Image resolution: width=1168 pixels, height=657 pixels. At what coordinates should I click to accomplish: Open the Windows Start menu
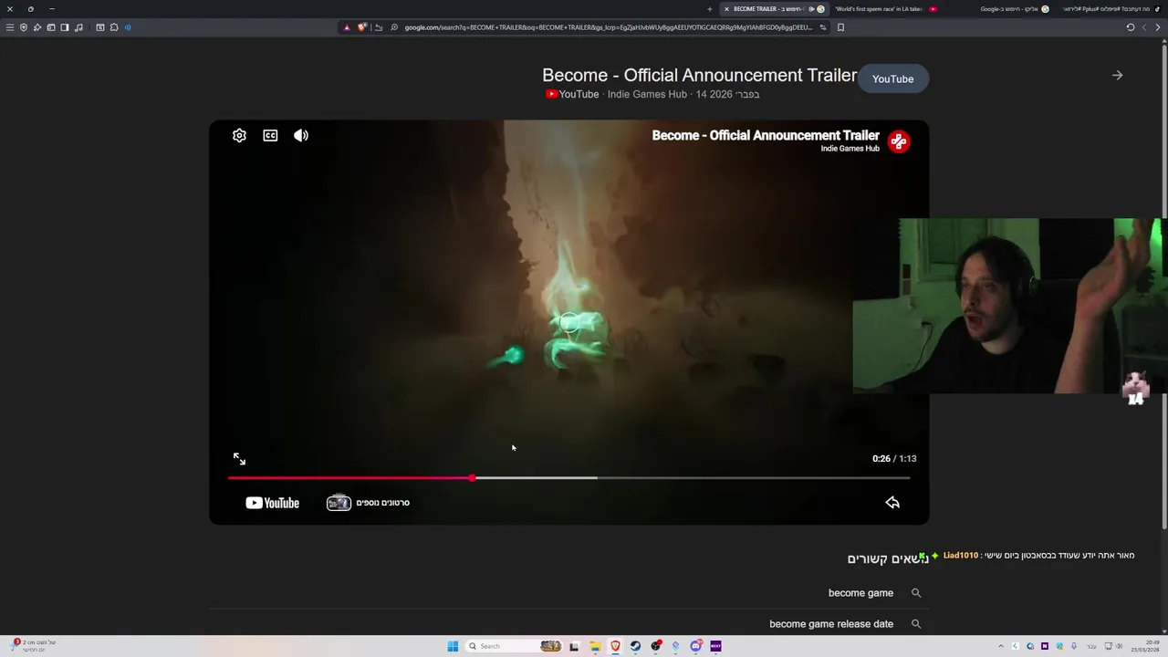coord(453,646)
